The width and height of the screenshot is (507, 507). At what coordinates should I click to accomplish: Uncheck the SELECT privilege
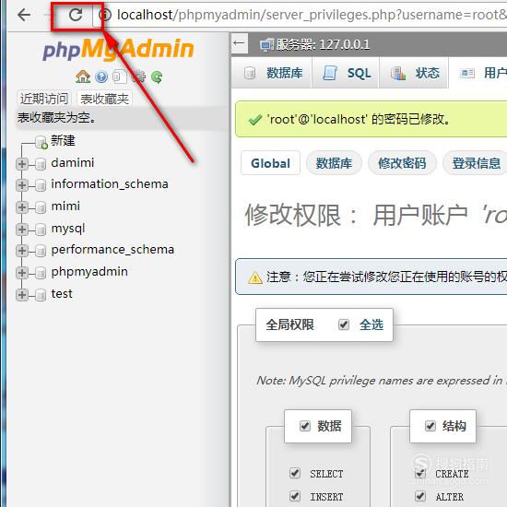click(x=295, y=473)
